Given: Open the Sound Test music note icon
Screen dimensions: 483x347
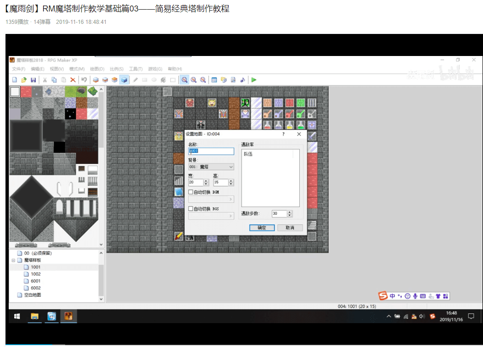Looking at the screenshot, I should click(242, 80).
